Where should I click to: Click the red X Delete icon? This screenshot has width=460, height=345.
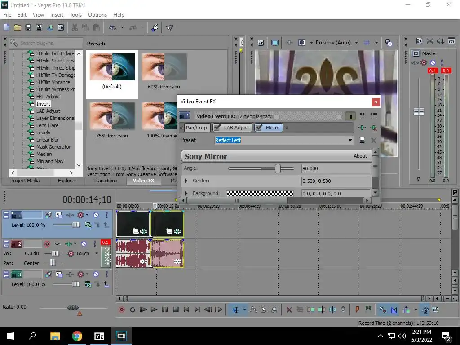(x=289, y=310)
